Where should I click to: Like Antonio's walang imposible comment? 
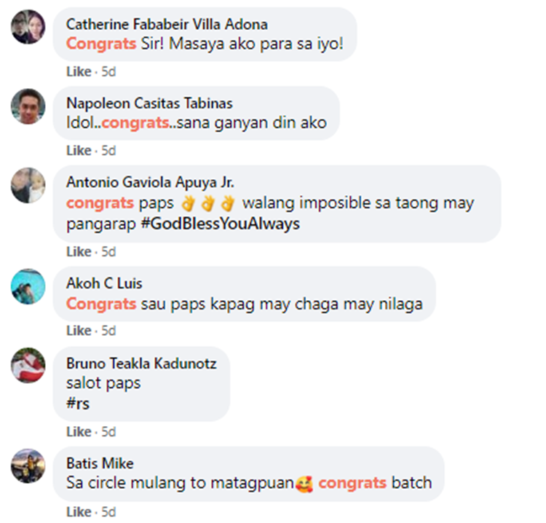[79, 252]
